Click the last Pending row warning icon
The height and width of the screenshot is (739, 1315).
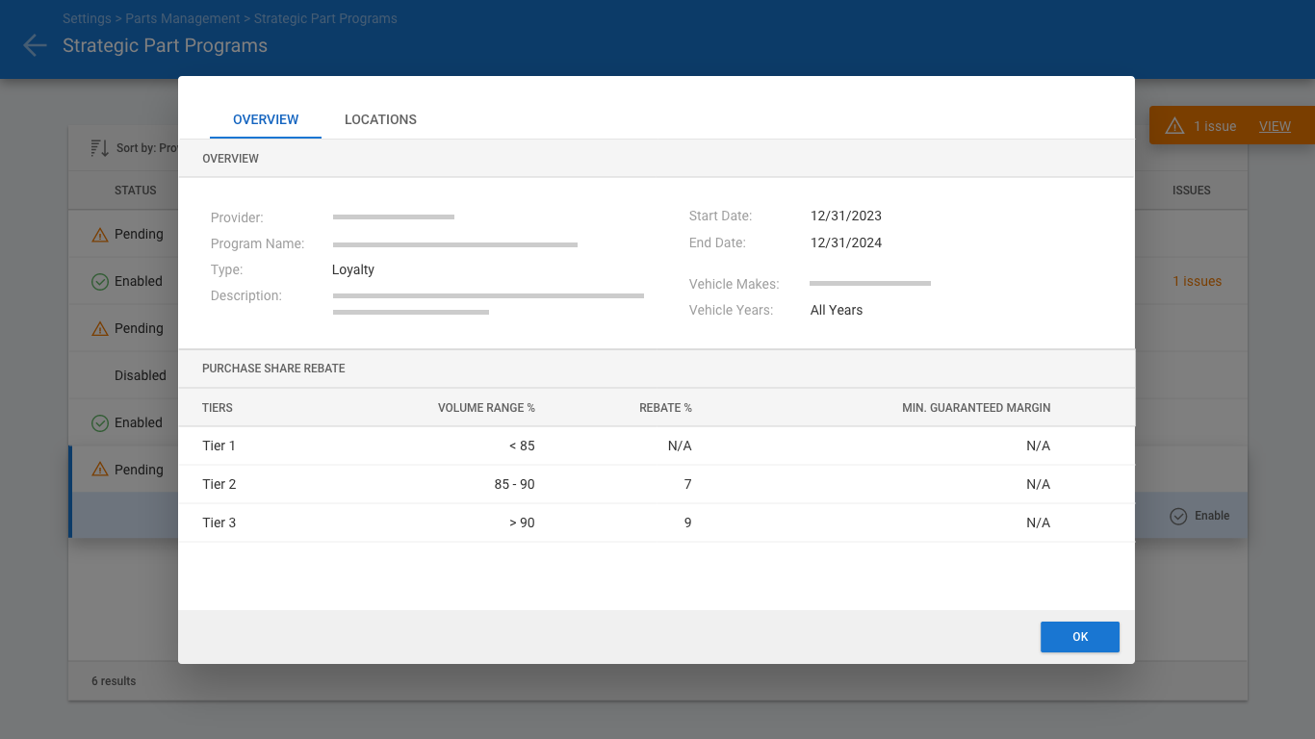tap(100, 470)
